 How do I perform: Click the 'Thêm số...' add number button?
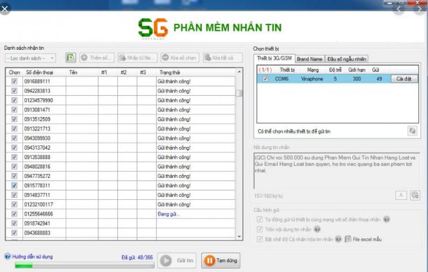pos(97,58)
